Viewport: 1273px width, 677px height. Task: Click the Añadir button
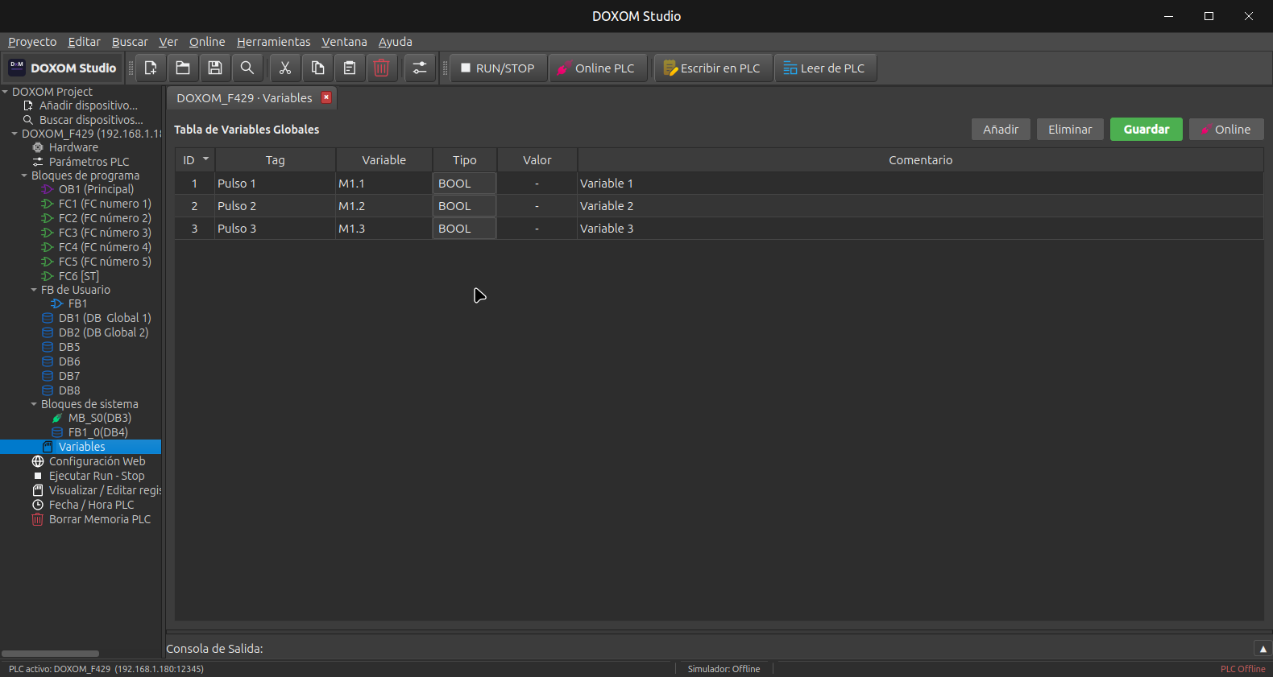point(1001,130)
